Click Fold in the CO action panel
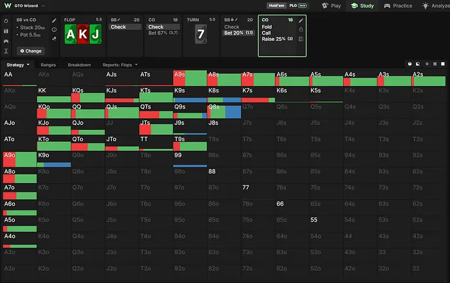 point(267,27)
